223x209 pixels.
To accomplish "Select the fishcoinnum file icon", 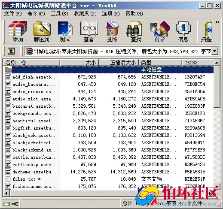I will coord(8,186).
